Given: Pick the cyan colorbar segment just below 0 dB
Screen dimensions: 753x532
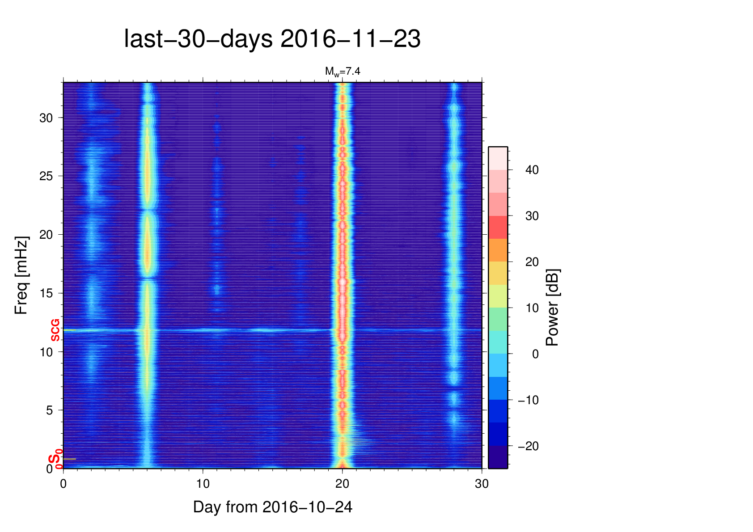Looking at the screenshot, I should [498, 365].
